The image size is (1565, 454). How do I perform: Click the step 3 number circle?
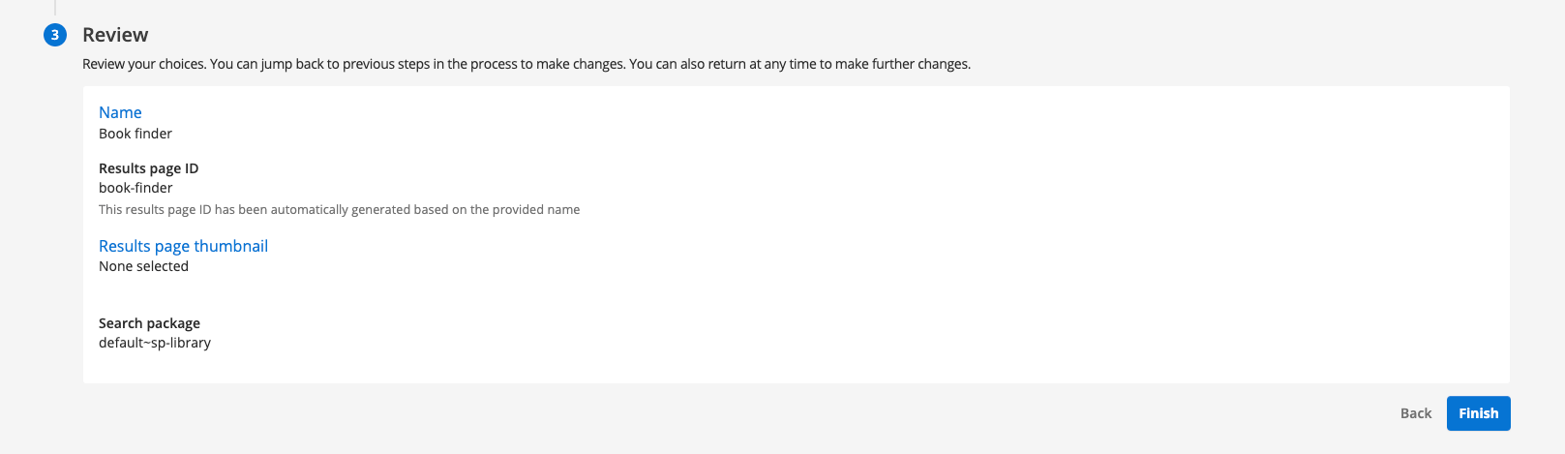pos(55,35)
